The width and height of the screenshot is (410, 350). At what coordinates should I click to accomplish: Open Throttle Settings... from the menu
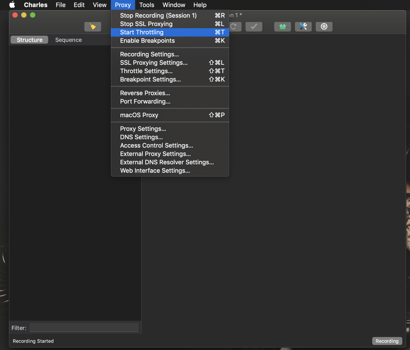146,71
